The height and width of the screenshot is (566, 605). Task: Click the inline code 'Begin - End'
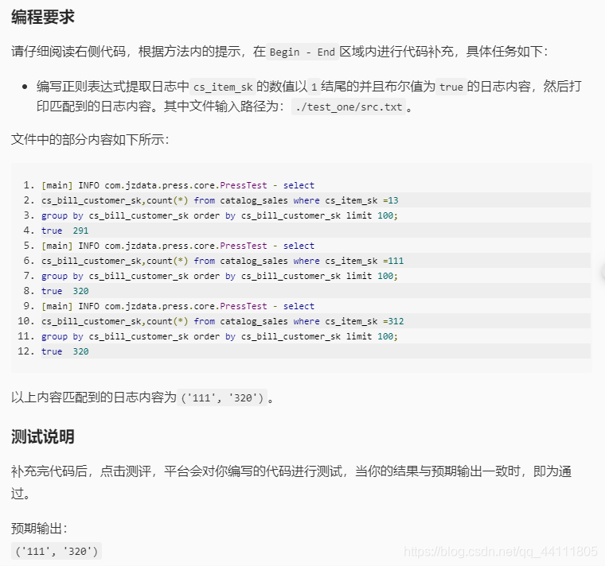(302, 52)
